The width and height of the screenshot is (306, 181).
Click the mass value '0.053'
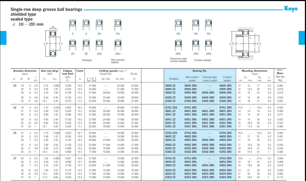(x=280, y=101)
